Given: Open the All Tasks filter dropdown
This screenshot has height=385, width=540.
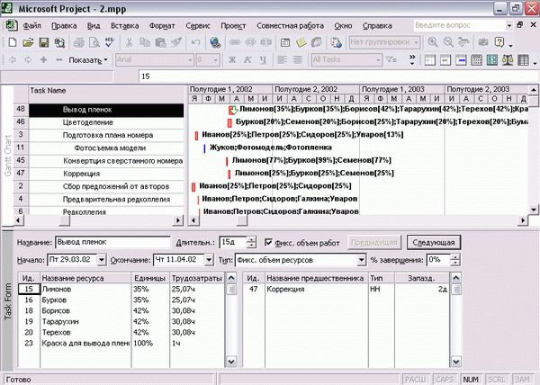Looking at the screenshot, I should pyautogui.click(x=379, y=60).
